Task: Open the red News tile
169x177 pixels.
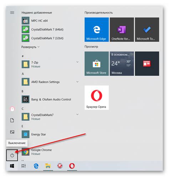Action: click(147, 64)
